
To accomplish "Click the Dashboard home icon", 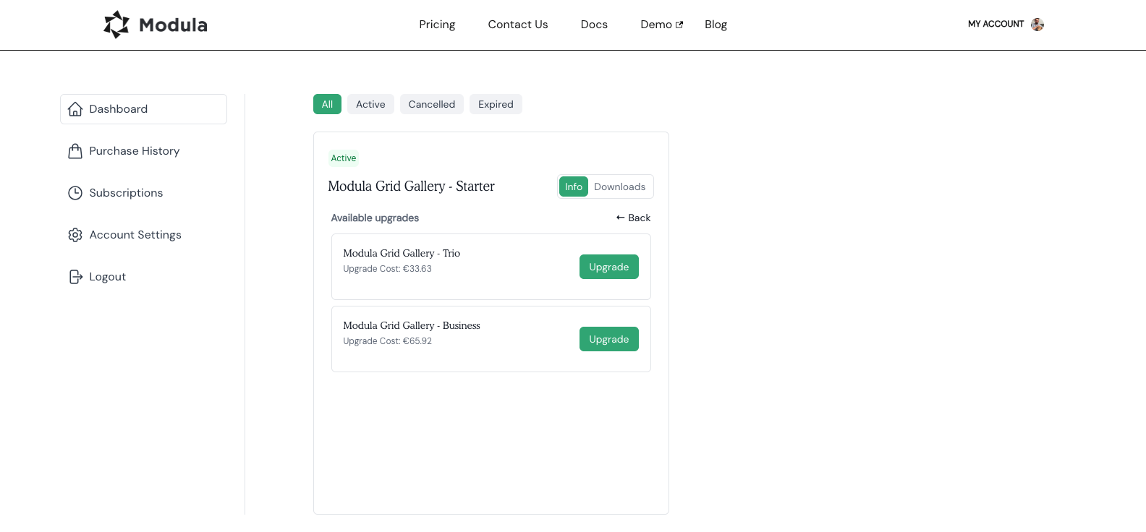I will click(x=75, y=109).
